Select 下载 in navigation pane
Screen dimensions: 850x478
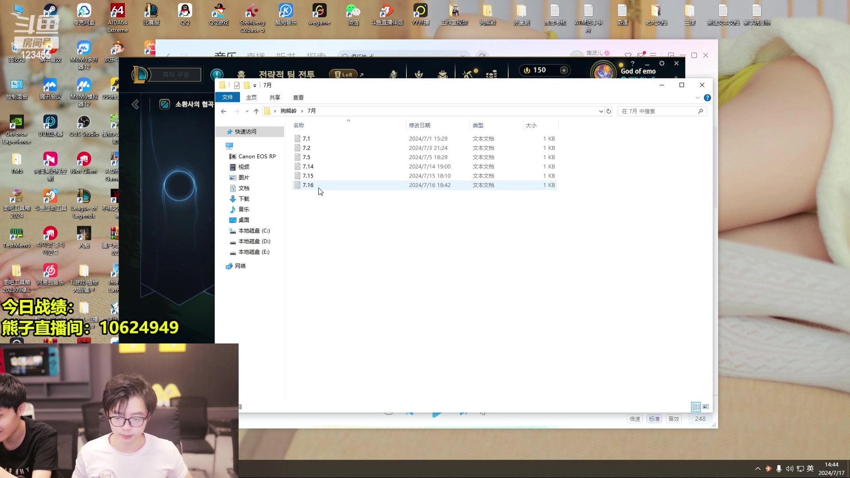240,199
